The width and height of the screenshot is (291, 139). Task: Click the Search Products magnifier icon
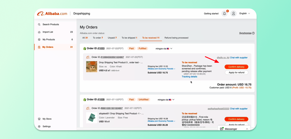click(39, 24)
